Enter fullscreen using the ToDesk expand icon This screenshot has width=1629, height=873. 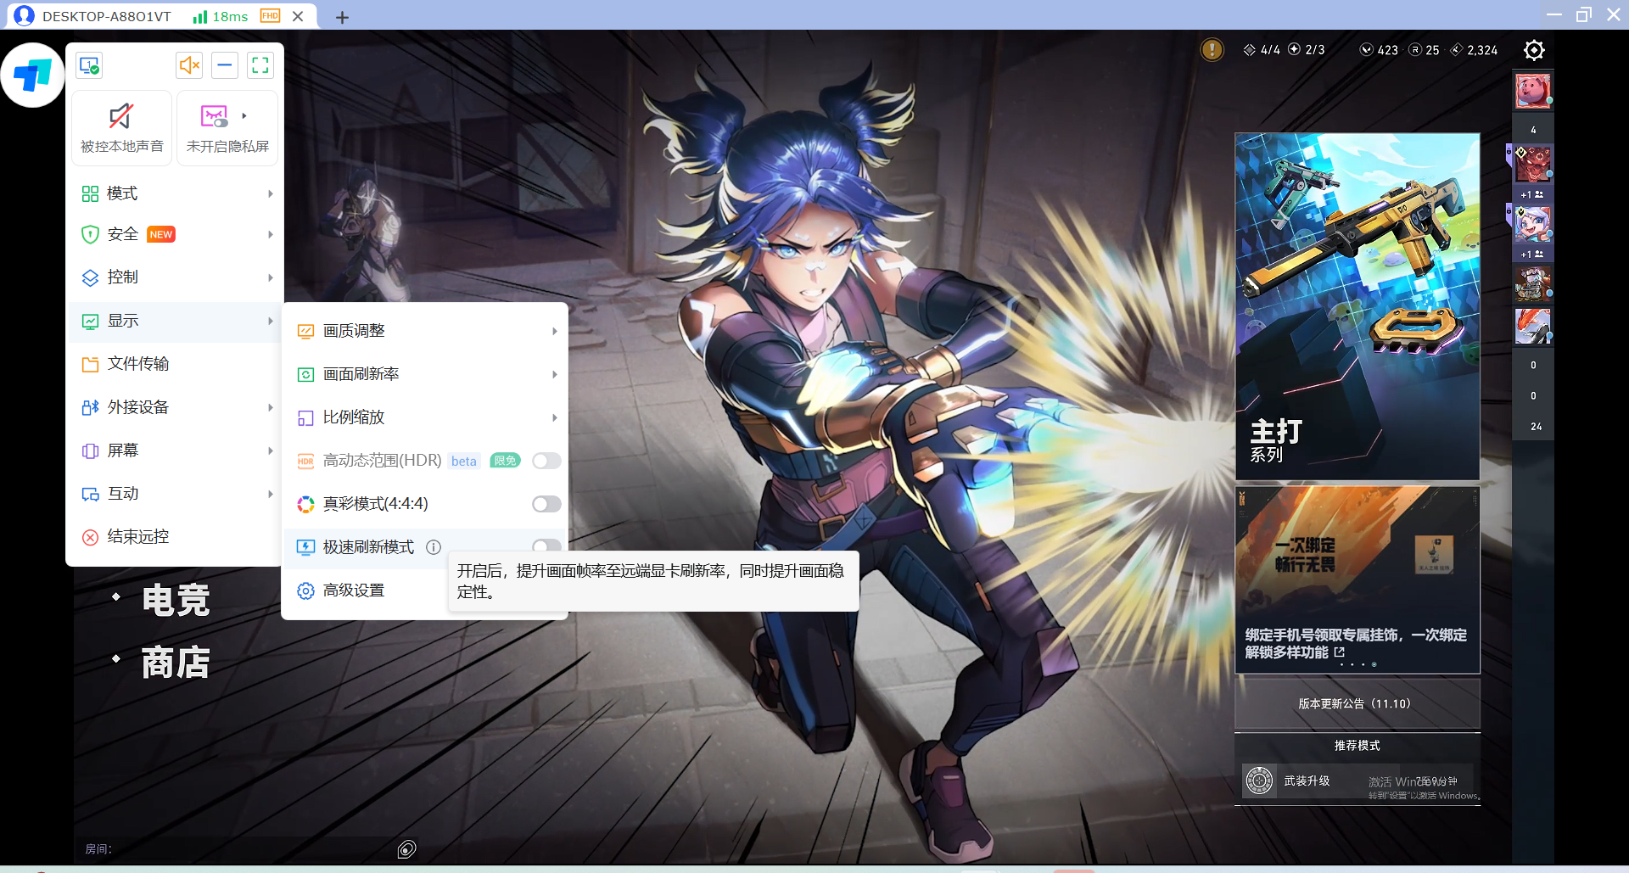point(260,65)
